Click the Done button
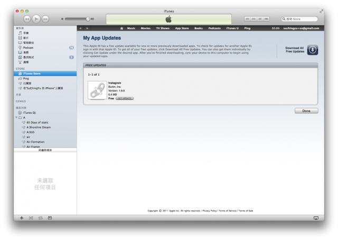This screenshot has width=338, height=240. [306, 110]
